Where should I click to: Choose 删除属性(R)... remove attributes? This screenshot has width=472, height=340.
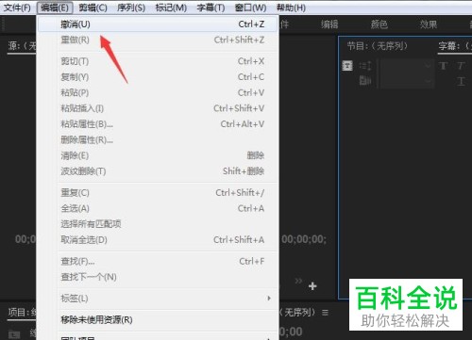[x=158, y=139]
